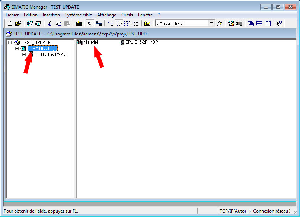
Task: Click the 'Pour obtenir de l'aide' status text
Action: (41, 211)
